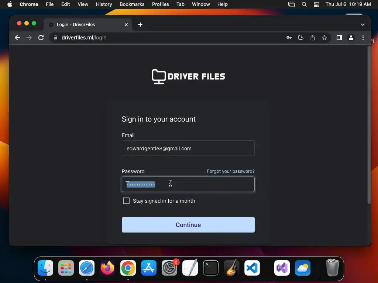This screenshot has height=283, width=378.
Task: Close the Login - DriverFiles tab
Action: pyautogui.click(x=126, y=25)
